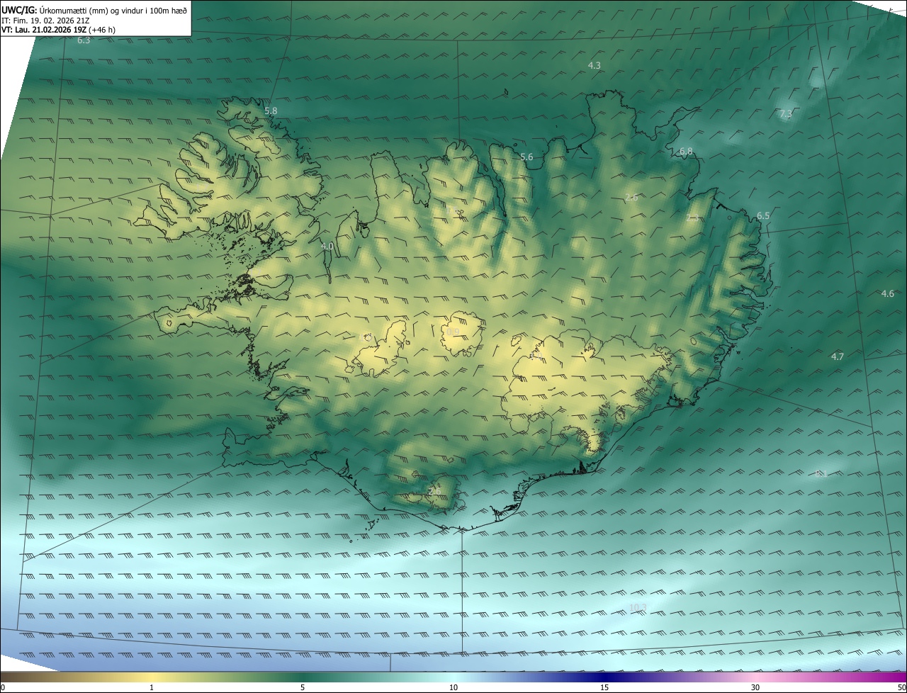Click the color scale label '50'
Image resolution: width=907 pixels, height=693 pixels.
901,687
